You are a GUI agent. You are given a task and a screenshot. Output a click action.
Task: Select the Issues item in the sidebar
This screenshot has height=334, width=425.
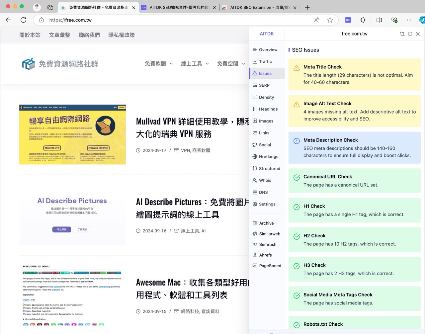tap(267, 73)
